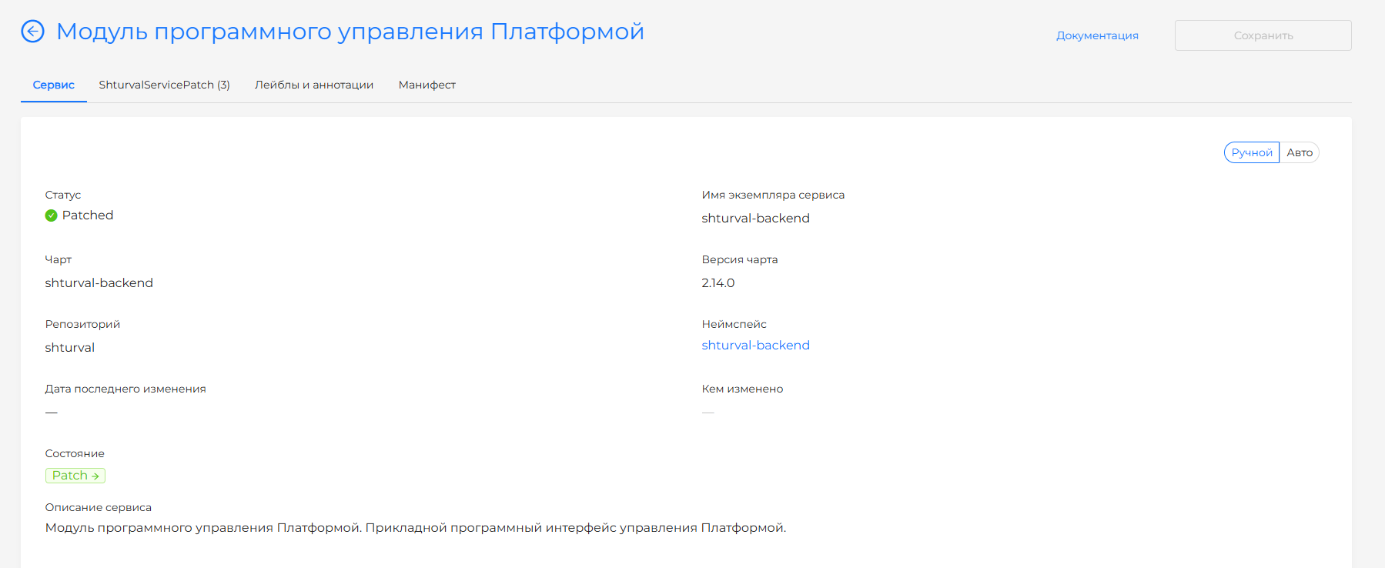
Task: Open the ShturvalServicePatch (3) tab
Action: pyautogui.click(x=165, y=85)
